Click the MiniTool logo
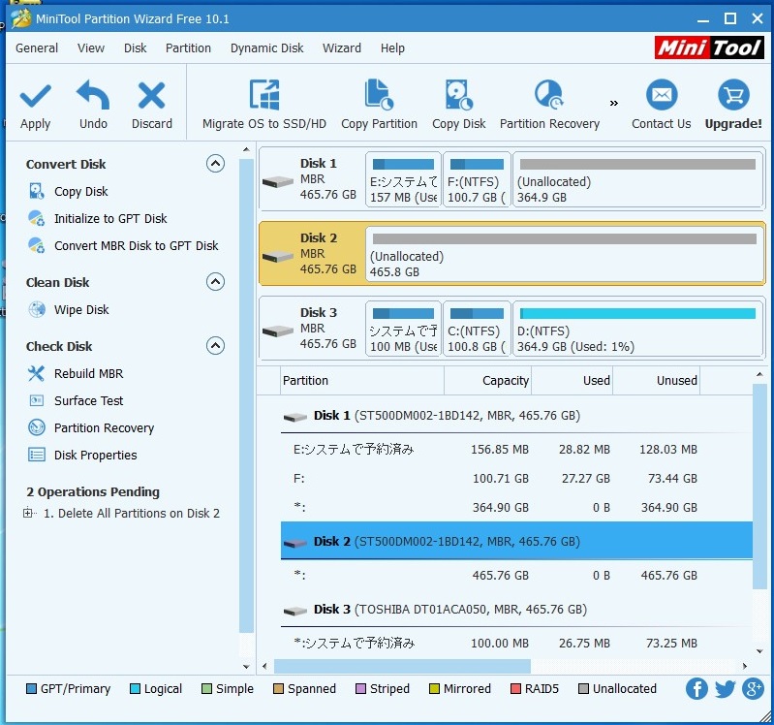Image resolution: width=774 pixels, height=725 pixels. click(709, 47)
